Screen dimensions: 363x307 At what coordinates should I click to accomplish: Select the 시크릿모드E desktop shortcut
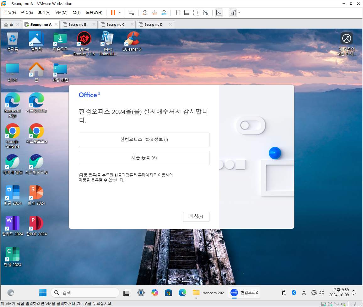point(36,103)
